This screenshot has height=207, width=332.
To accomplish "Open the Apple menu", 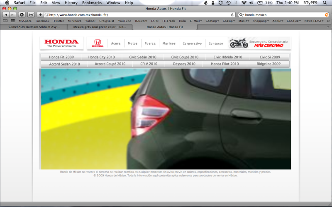I will [x=7, y=3].
